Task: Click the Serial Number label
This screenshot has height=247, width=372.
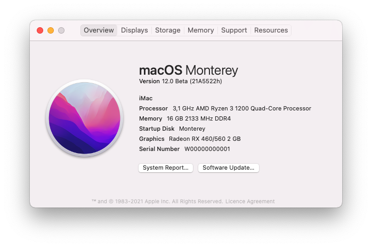Action: point(159,149)
